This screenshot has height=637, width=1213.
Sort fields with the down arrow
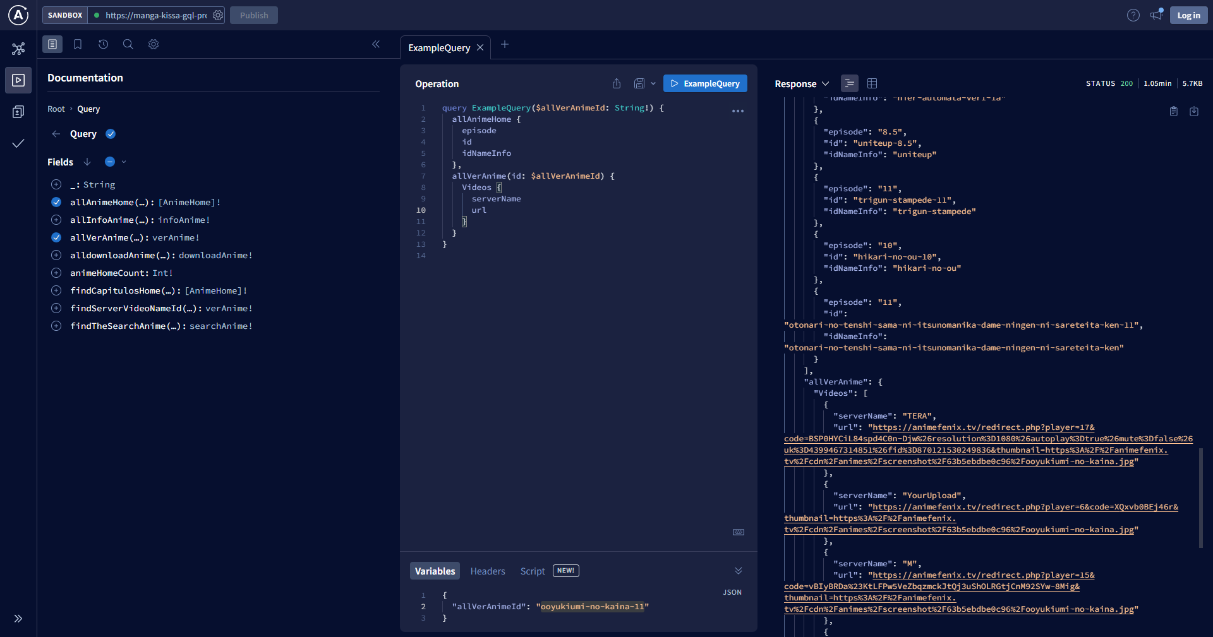87,162
